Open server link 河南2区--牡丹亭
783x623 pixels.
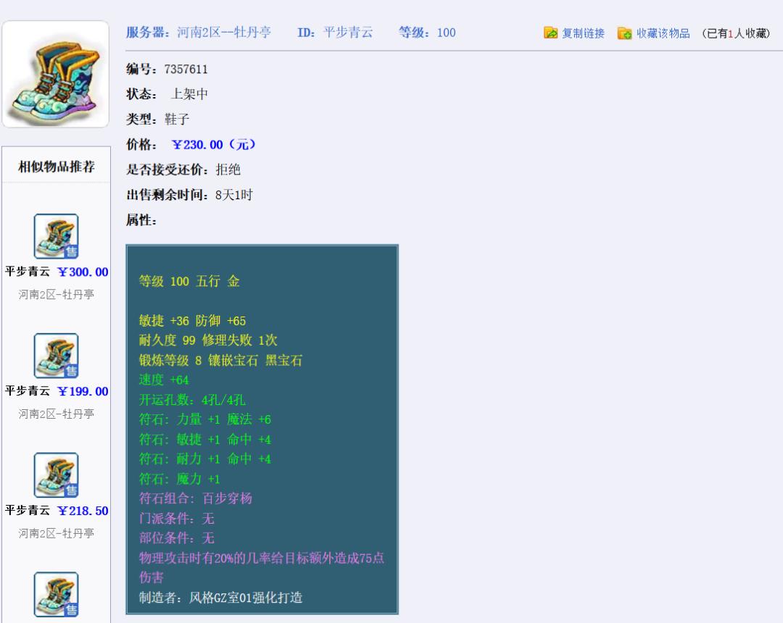pos(221,33)
